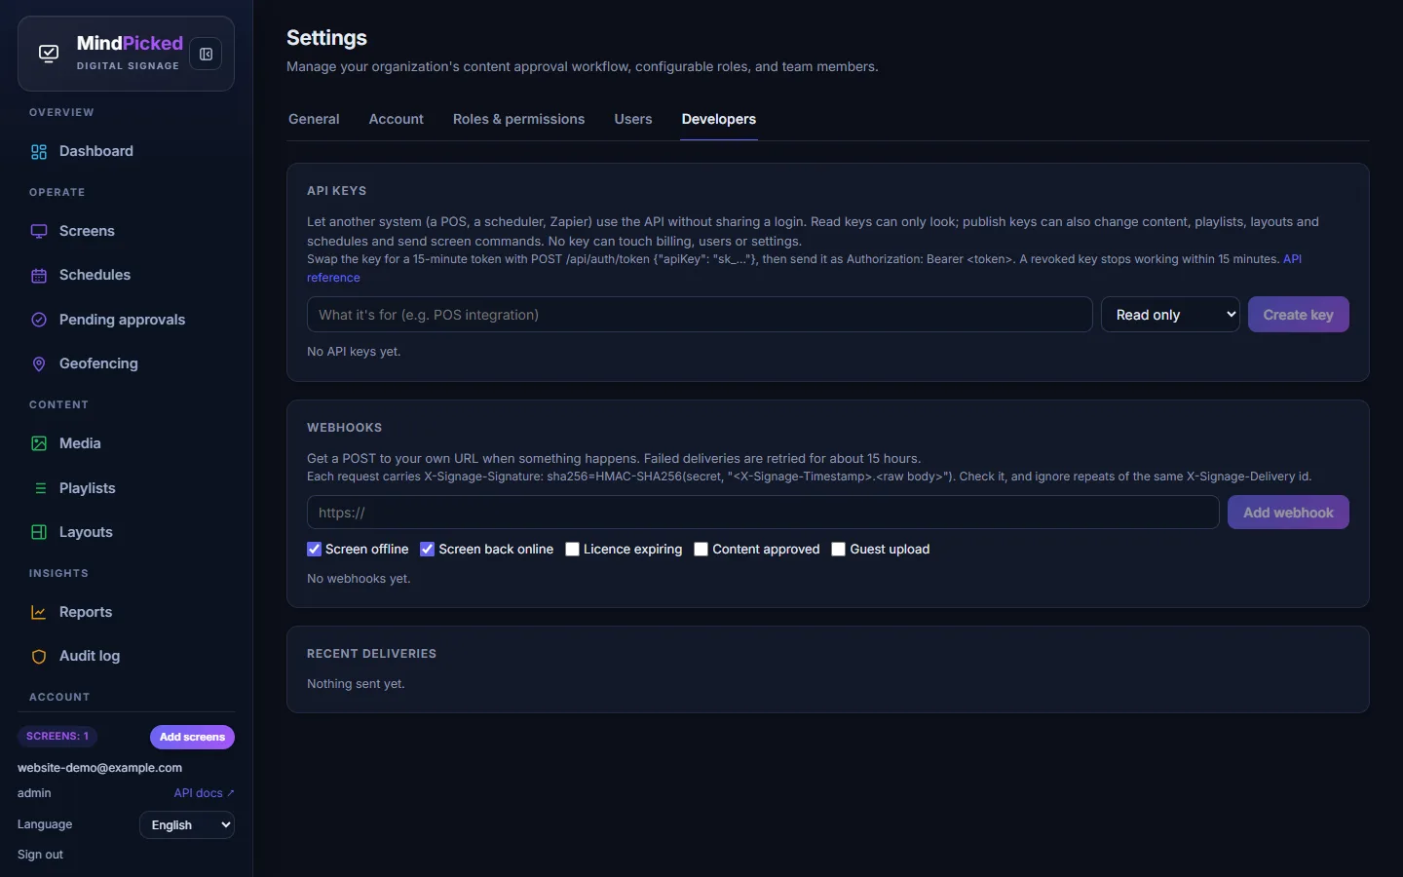Click the Media image icon

(39, 443)
